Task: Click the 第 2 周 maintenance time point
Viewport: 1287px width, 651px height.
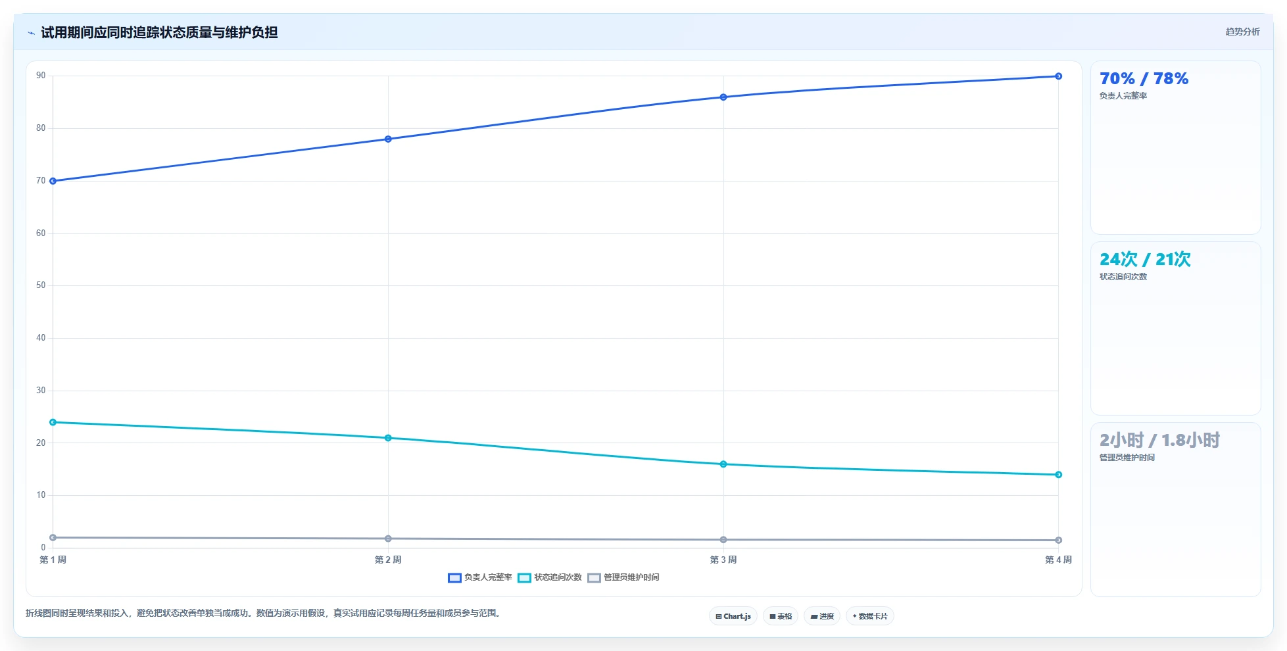Action: coord(388,539)
